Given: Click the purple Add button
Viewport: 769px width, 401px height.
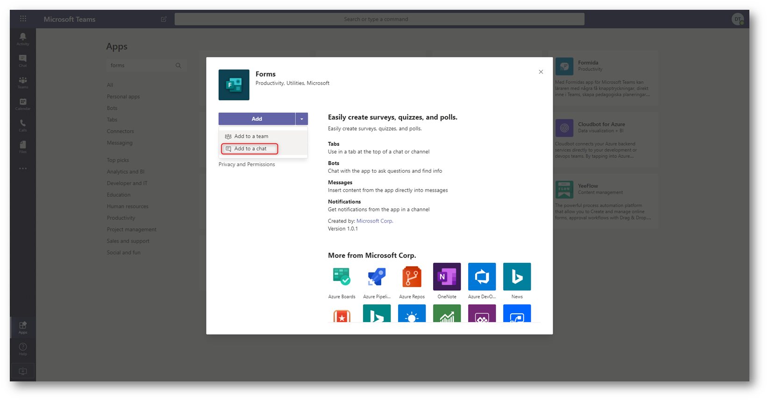Looking at the screenshot, I should tap(257, 119).
